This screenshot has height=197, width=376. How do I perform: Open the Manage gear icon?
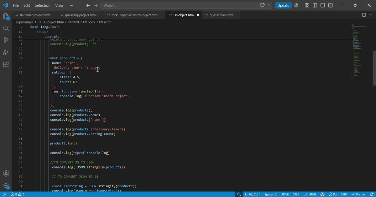6,185
